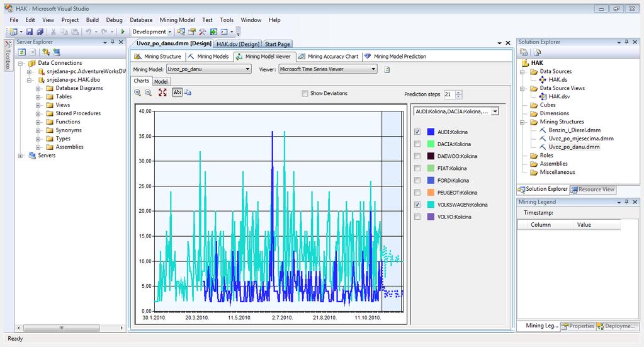Click the AUDI:Kolicina blue color swatch

point(431,132)
